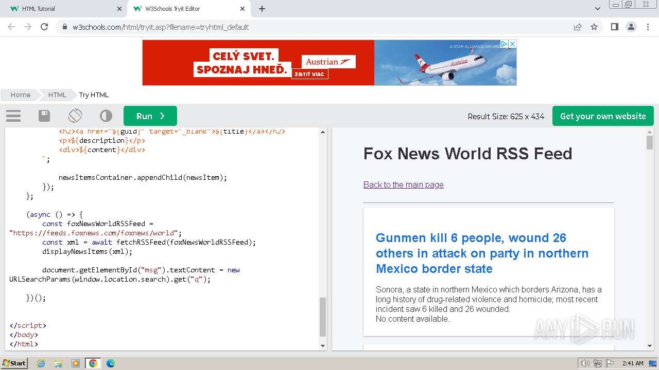The image size is (659, 370).
Task: Place cursor on the closing </script> tag line
Action: [x=28, y=325]
